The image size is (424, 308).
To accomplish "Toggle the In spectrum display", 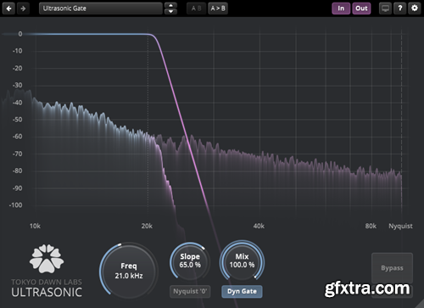I will 341,8.
